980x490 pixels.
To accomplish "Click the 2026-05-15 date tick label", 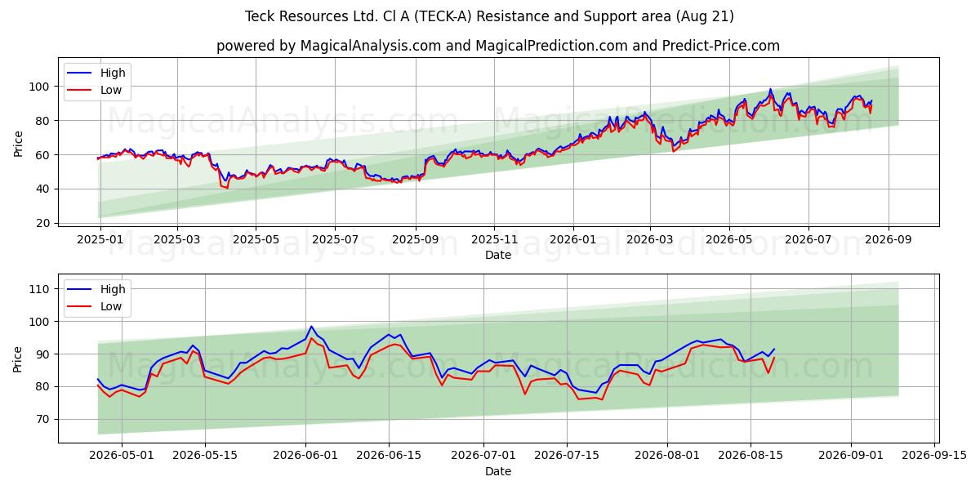I will [x=204, y=455].
